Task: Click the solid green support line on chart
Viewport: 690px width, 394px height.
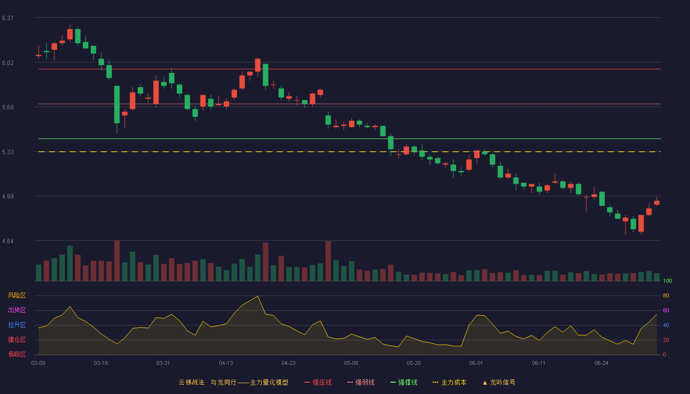Action: (349, 139)
